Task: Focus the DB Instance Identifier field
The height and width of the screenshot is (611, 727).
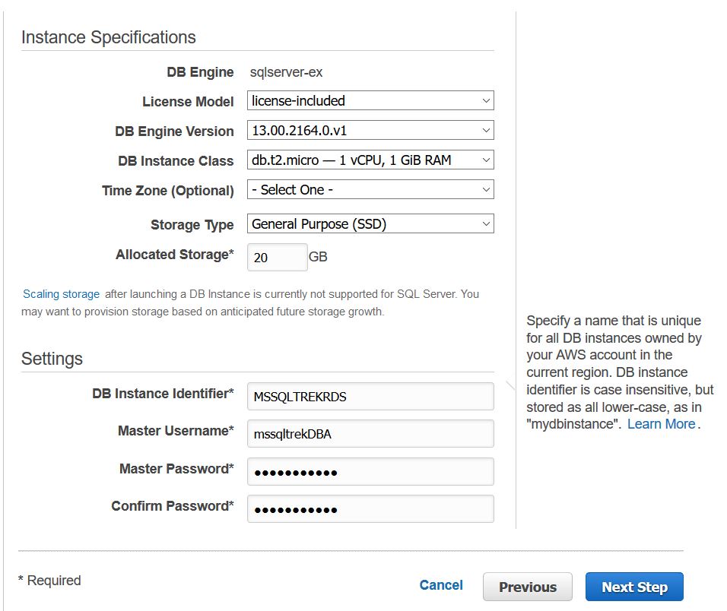Action: (x=370, y=397)
